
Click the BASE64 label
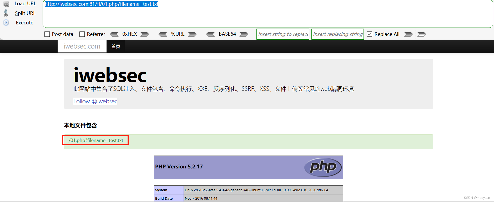coord(227,34)
